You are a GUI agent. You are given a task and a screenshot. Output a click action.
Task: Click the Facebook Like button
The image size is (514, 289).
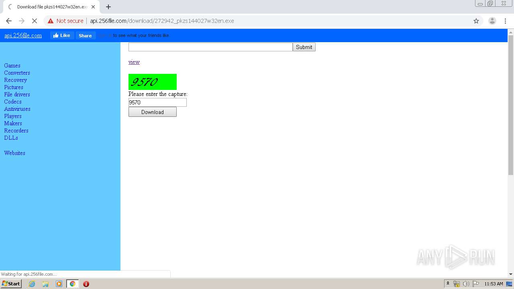[62, 35]
